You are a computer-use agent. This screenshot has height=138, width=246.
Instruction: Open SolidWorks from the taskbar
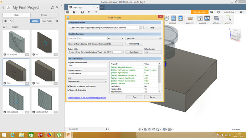(x=40, y=135)
